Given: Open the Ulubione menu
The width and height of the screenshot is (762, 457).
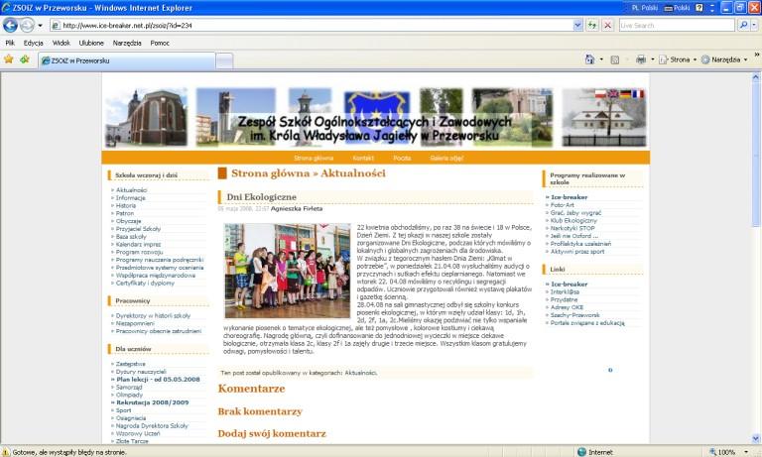Looking at the screenshot, I should [x=91, y=43].
